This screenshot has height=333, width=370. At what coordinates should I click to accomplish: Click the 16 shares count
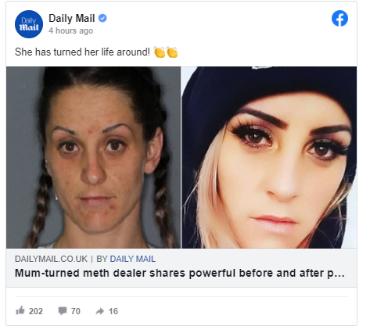(x=113, y=311)
